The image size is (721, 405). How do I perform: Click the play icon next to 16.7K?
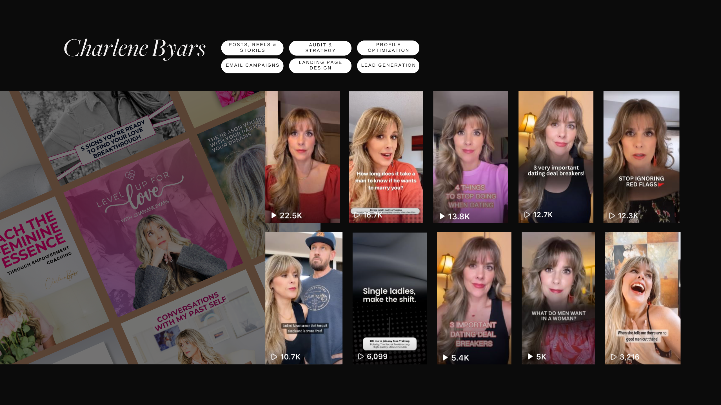pos(357,215)
